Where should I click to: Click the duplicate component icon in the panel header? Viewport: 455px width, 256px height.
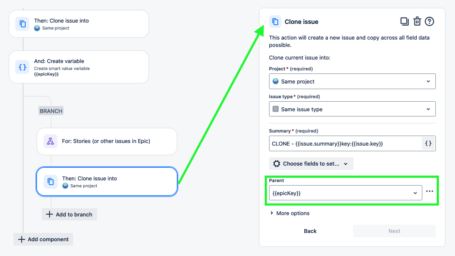coord(404,21)
